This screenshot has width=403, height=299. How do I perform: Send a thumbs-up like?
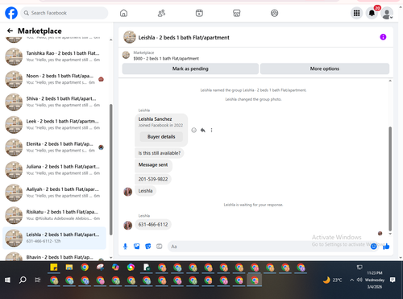386,247
